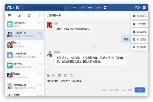Click the apps grid icon in top bar
The height and width of the screenshot is (102, 153).
coord(105,8)
